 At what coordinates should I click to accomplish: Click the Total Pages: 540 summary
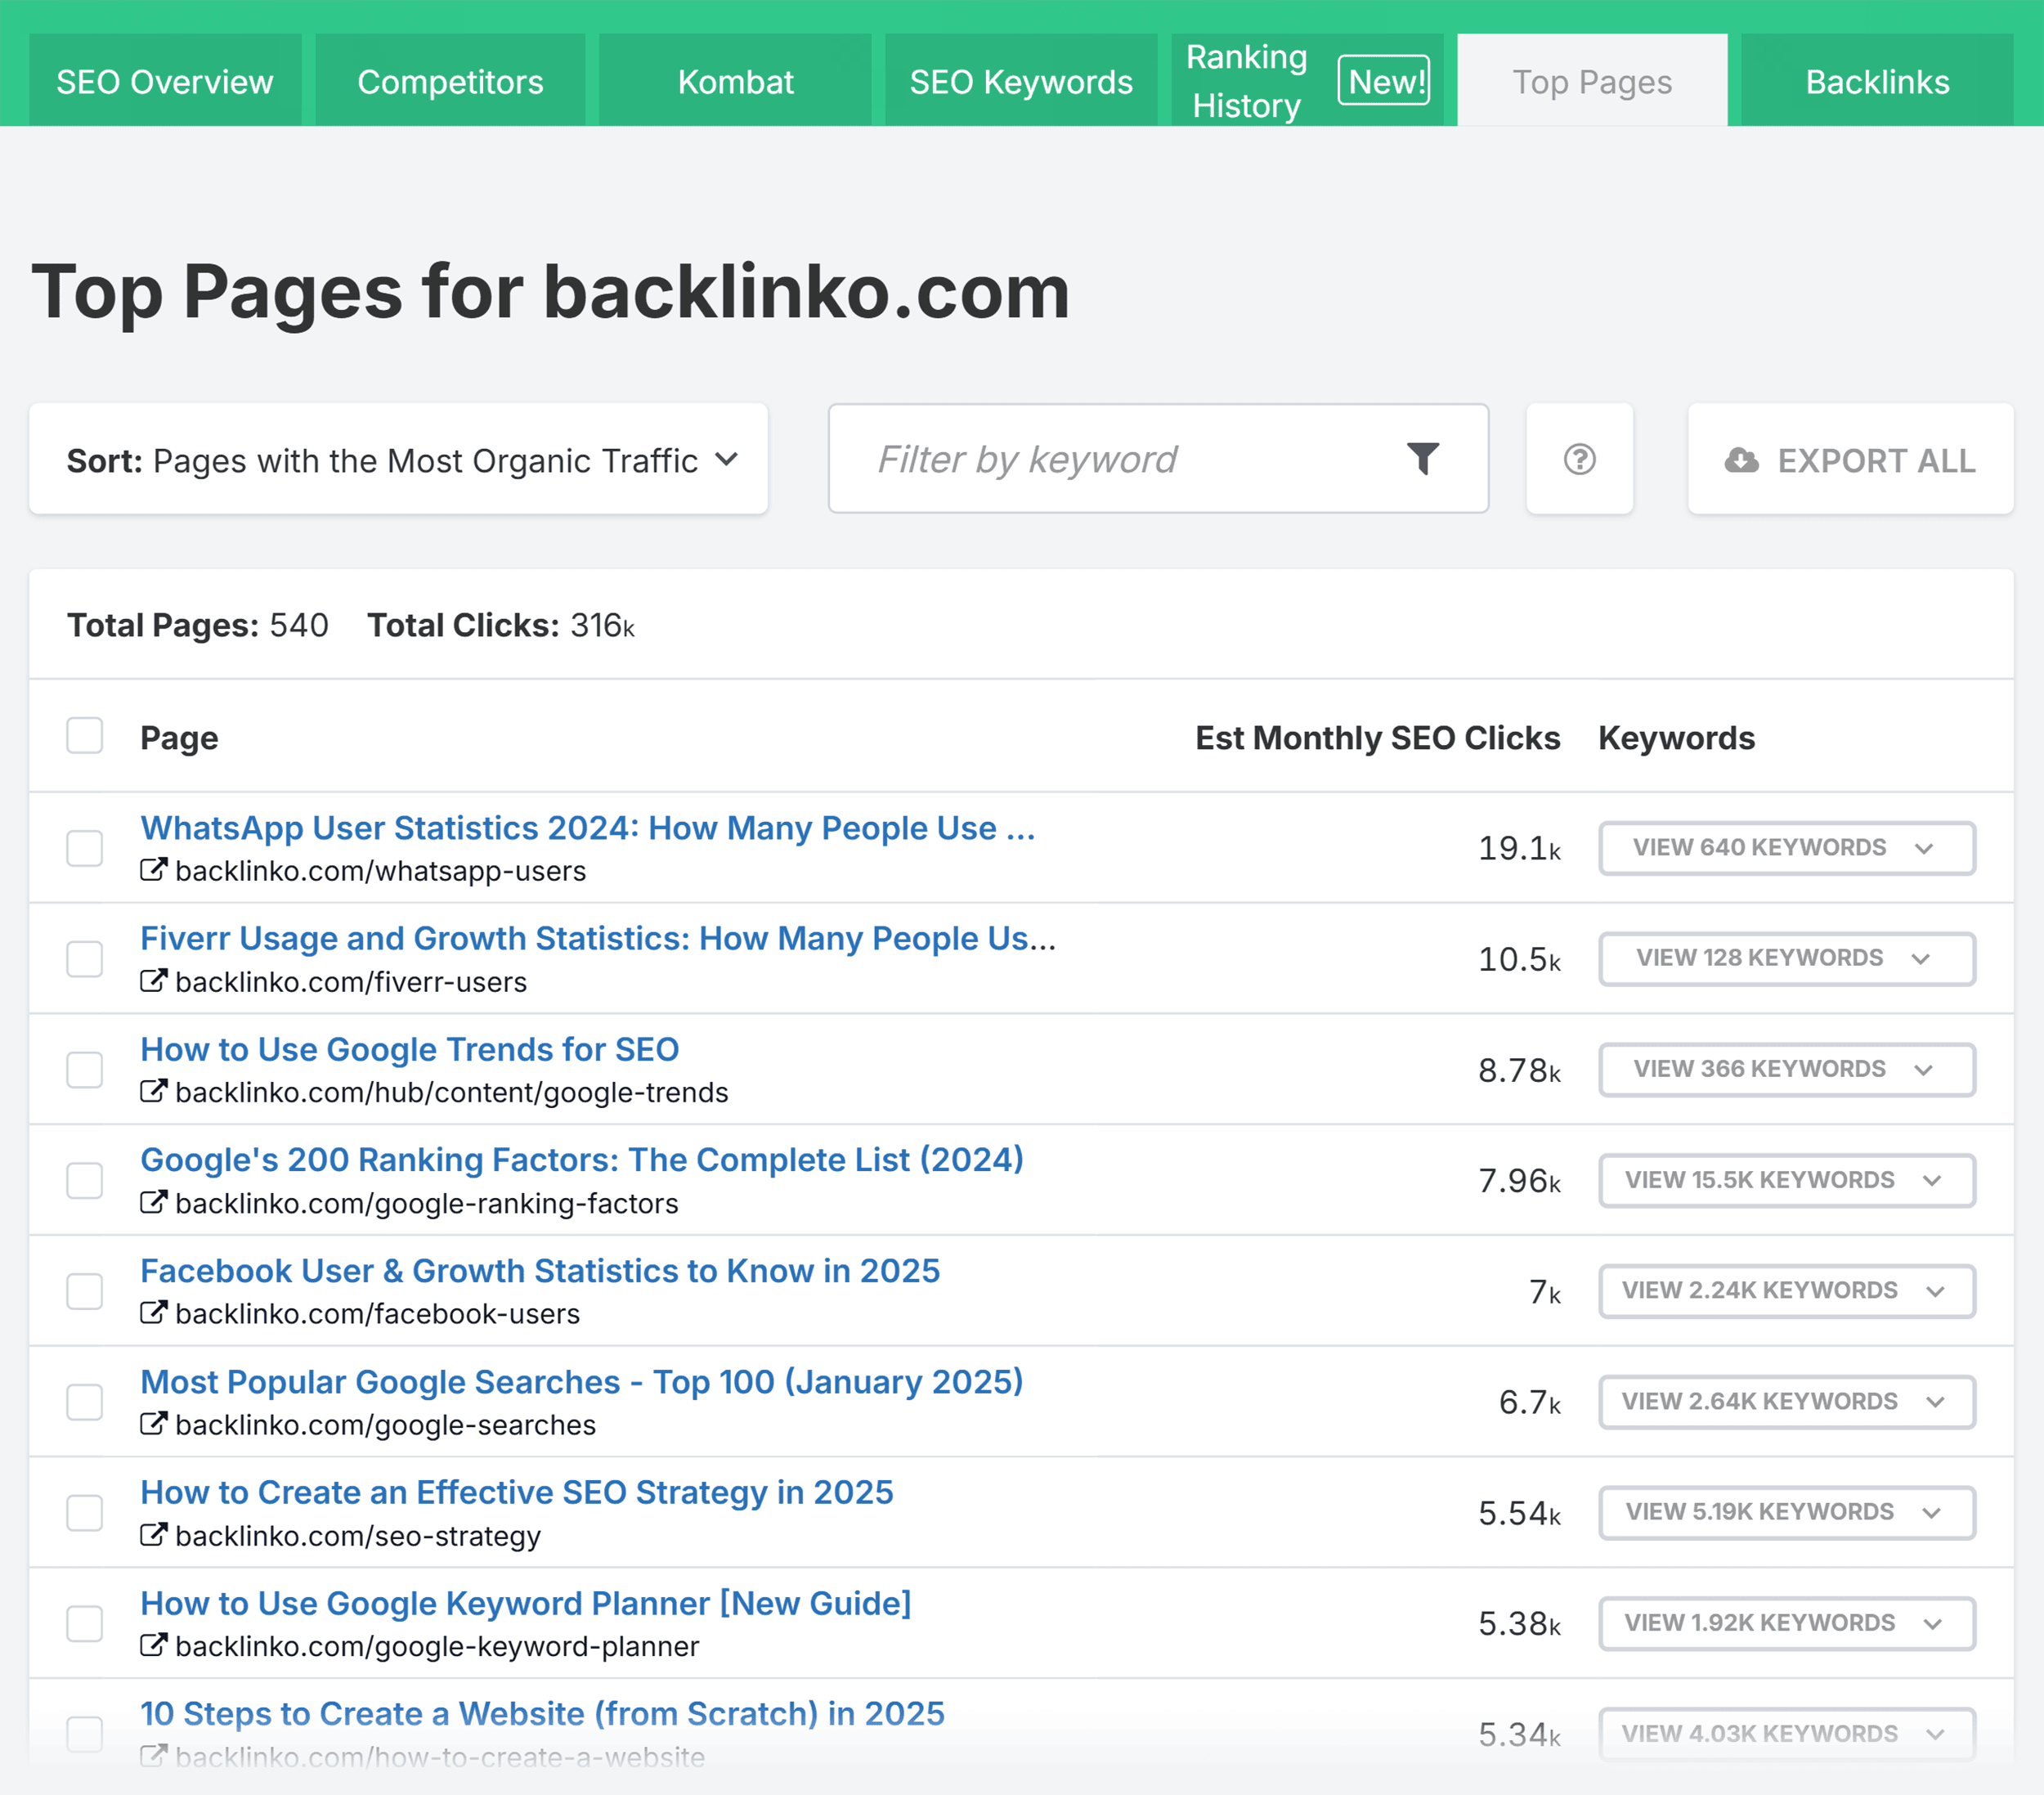click(x=198, y=625)
